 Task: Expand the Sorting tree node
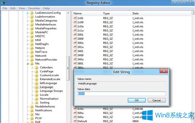tap(32, 103)
